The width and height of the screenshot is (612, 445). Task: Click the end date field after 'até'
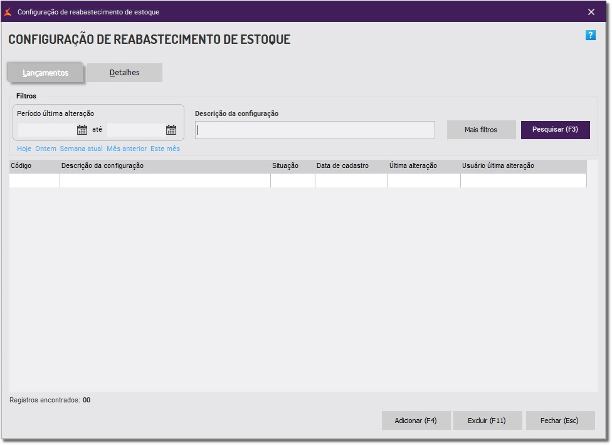click(136, 130)
